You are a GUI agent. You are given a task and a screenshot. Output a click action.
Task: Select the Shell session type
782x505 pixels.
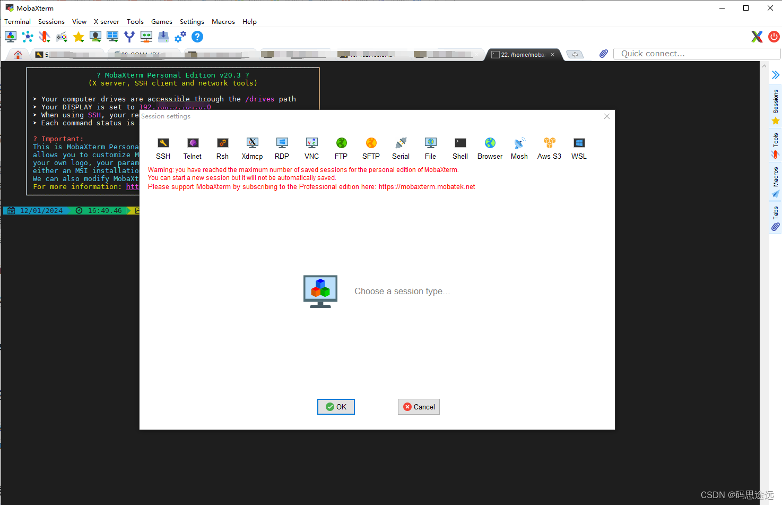460,149
